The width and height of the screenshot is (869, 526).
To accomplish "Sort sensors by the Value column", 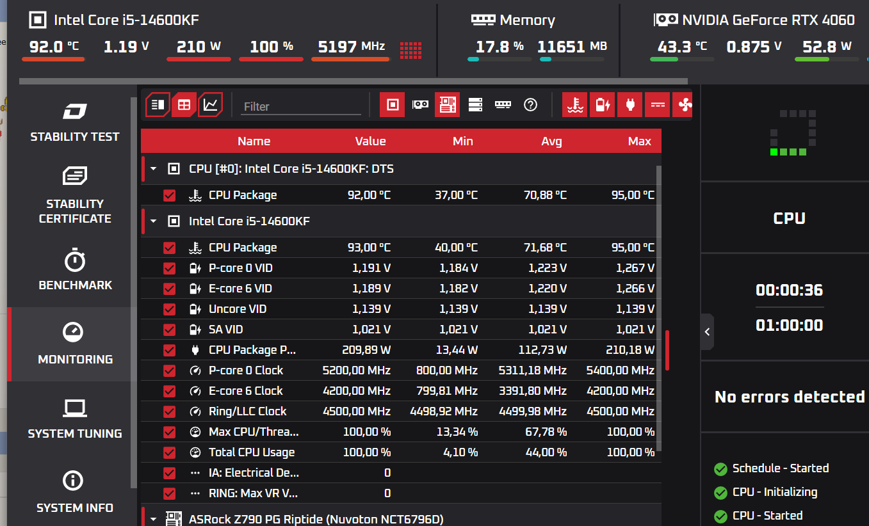I will point(370,141).
